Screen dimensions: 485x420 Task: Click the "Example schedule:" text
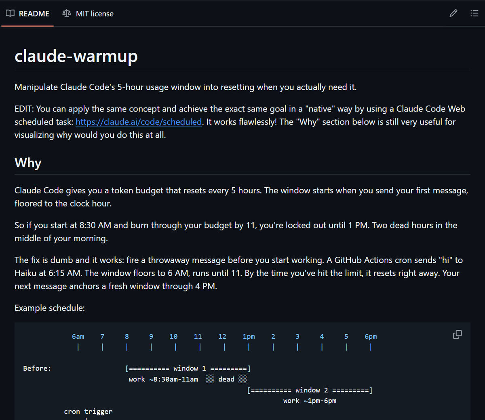pyautogui.click(x=50, y=308)
